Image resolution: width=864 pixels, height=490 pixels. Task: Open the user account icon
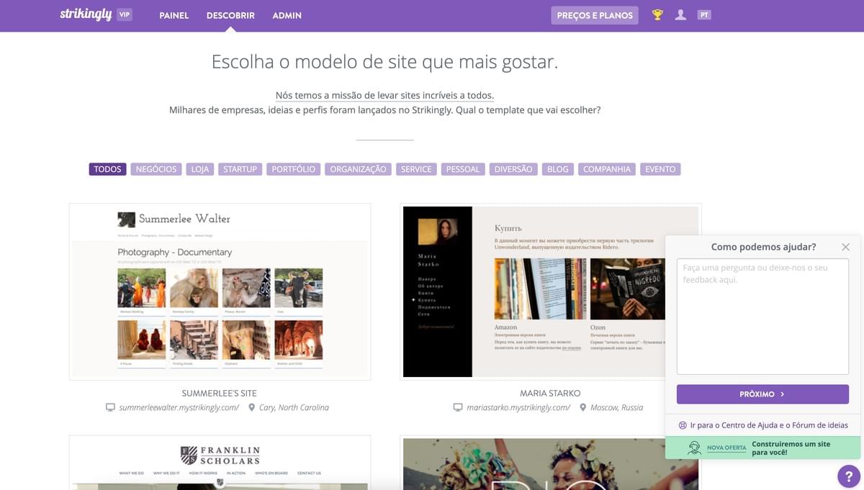pyautogui.click(x=680, y=15)
